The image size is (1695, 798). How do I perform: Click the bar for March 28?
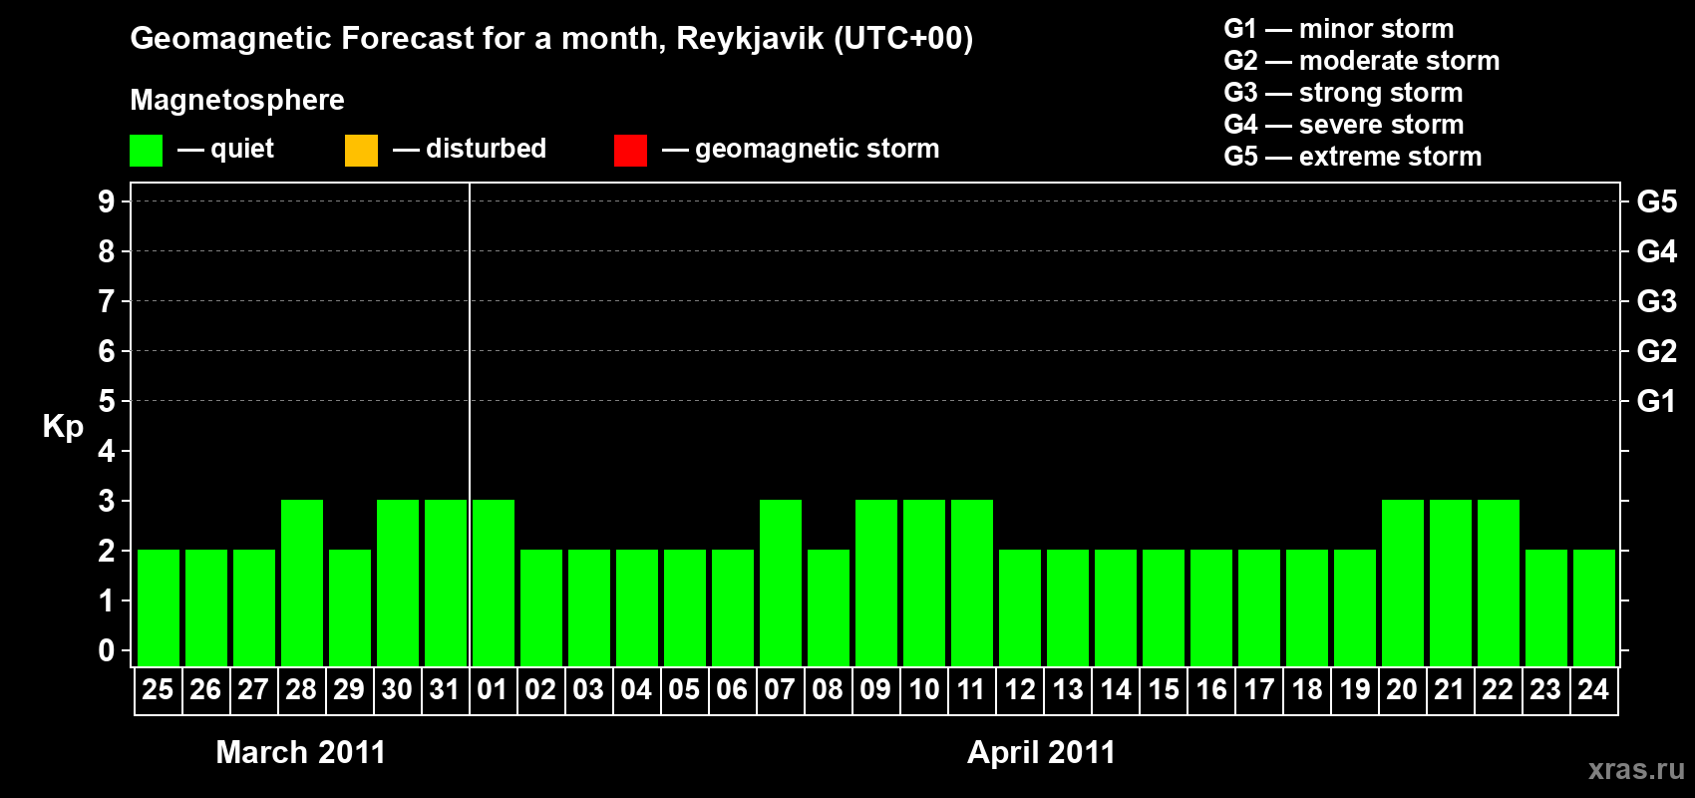click(302, 583)
